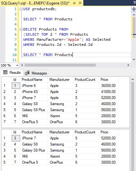Click the 41000,00 price cell
This screenshot has width=136, height=171.
(108, 92)
